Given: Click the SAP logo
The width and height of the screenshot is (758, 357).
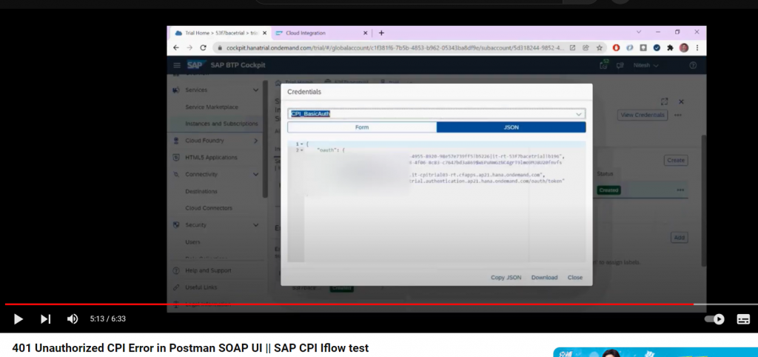Looking at the screenshot, I should click(196, 65).
